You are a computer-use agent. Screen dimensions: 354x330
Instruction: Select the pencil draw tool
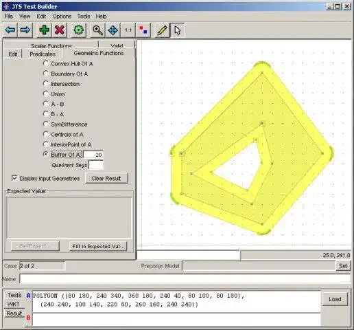(x=162, y=30)
